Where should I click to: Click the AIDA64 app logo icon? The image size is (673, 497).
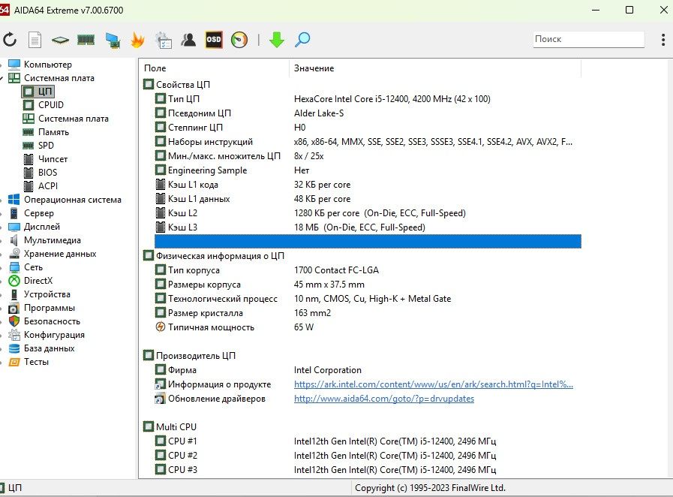coord(5,10)
